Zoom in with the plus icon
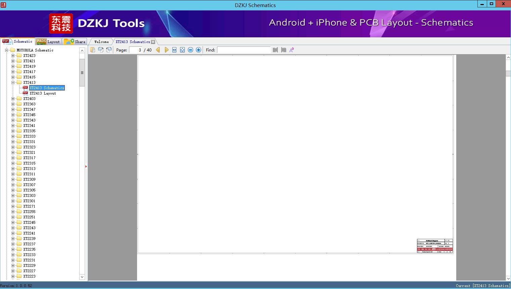The height and width of the screenshot is (289, 511). (x=199, y=50)
